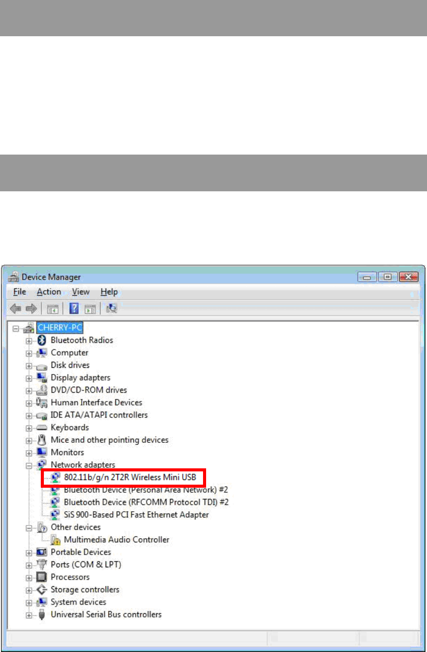Screen dimensions: 427x652
Task: Click the Human Interface Devices icon
Action: [x=42, y=403]
